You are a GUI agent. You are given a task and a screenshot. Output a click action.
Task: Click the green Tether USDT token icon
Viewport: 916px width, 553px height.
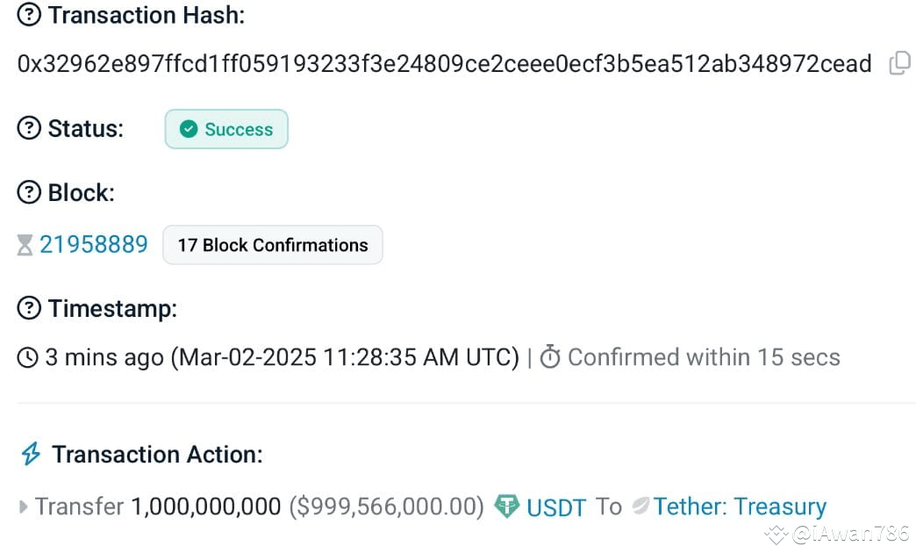(x=506, y=506)
